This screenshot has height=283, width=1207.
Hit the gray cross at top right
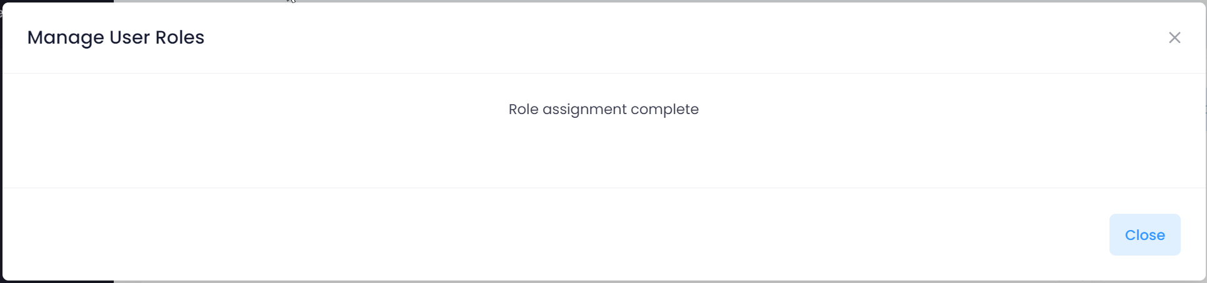pos(1174,38)
